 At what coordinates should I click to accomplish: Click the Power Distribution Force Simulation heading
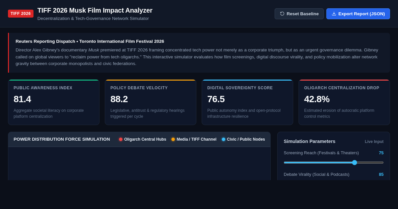pos(62,139)
